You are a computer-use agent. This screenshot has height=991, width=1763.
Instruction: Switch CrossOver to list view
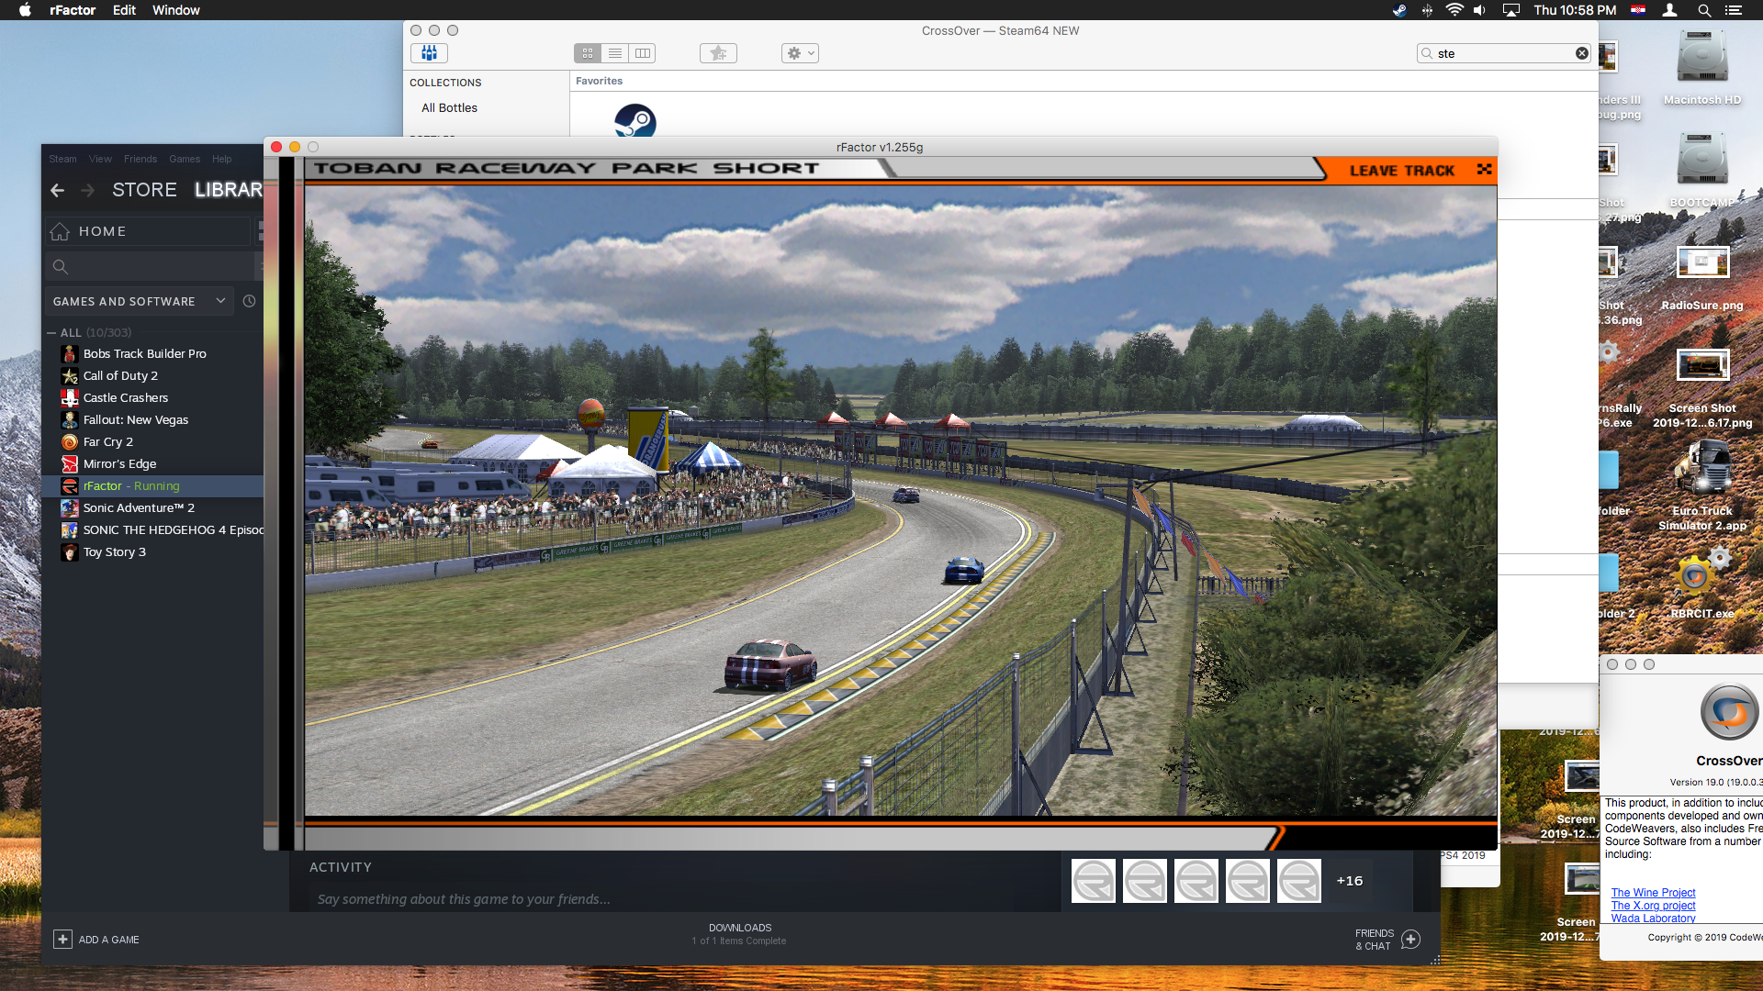(615, 53)
